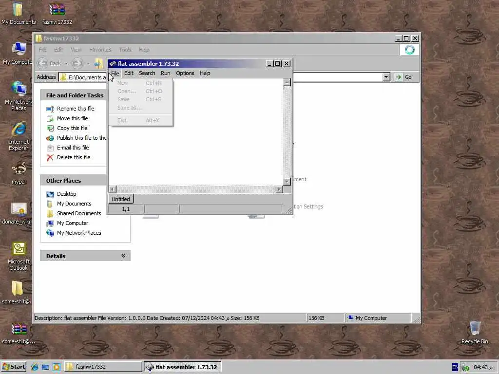
Task: Click flat assembler 1.73.32 taskbar button
Action: coord(182,367)
